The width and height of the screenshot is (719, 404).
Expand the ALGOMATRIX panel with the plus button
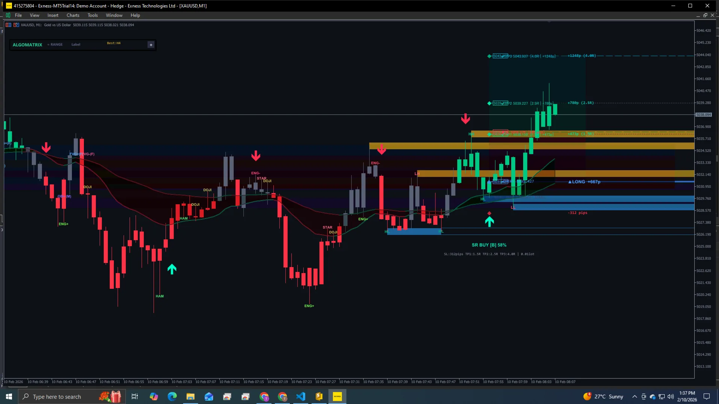(151, 45)
